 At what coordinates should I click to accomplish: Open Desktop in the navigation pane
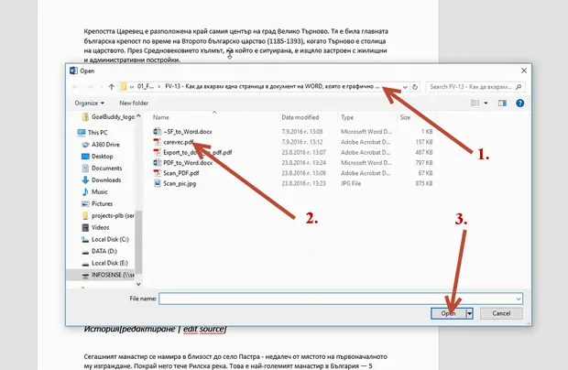point(103,157)
